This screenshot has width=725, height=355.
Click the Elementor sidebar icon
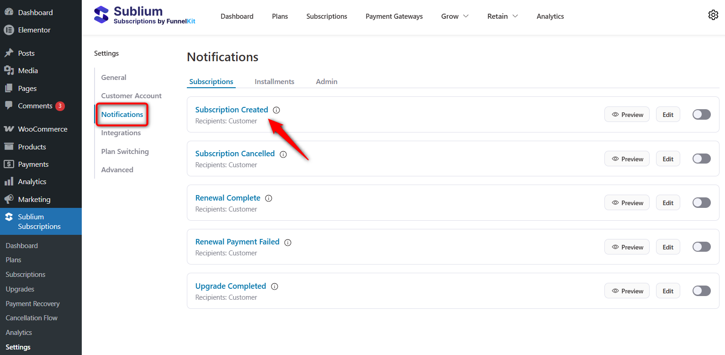9,30
